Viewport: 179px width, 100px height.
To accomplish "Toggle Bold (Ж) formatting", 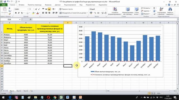I will click(16, 13).
